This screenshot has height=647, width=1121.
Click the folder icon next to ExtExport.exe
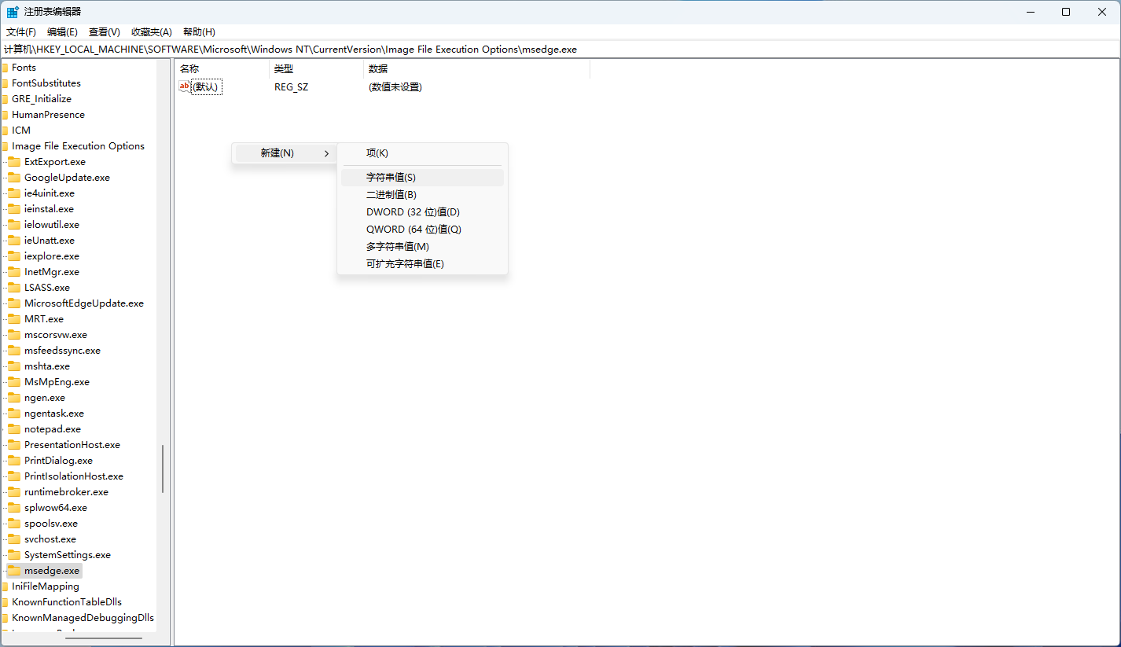click(x=14, y=161)
